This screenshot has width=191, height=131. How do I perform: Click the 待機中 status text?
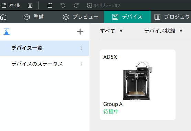pos(111,111)
